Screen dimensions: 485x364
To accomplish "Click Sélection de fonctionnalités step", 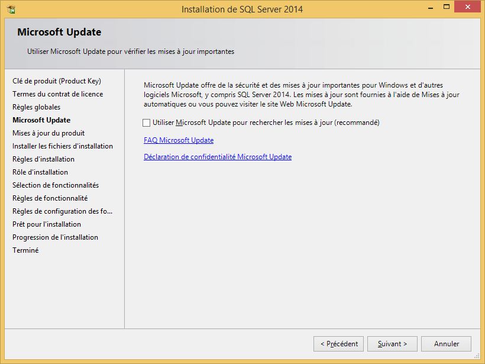I will [56, 185].
